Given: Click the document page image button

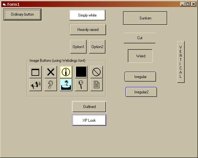Looking at the screenshot, I should pos(96,85).
